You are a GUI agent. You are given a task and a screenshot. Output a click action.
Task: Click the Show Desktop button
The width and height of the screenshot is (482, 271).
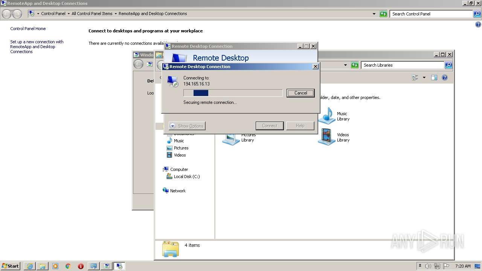[477, 266]
